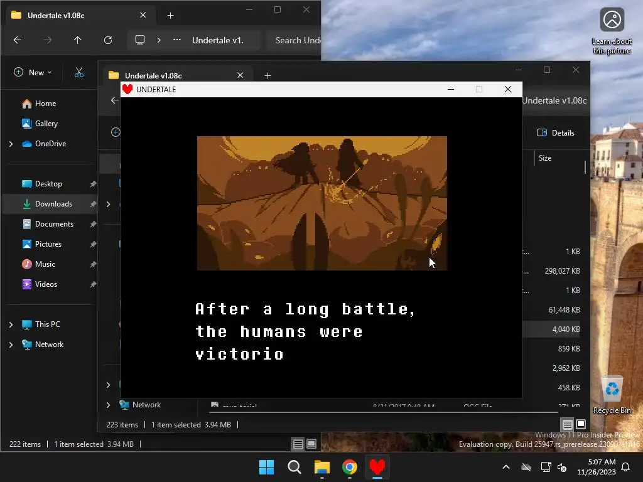This screenshot has height=482, width=643.
Task: Add a new tab in rear Explorer window
Action: 171,16
